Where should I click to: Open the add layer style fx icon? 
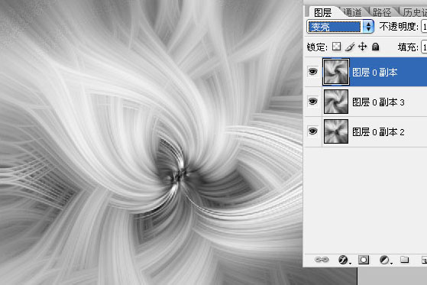[344, 260]
